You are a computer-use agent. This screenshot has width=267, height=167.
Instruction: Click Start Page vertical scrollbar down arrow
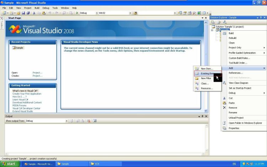(206, 111)
